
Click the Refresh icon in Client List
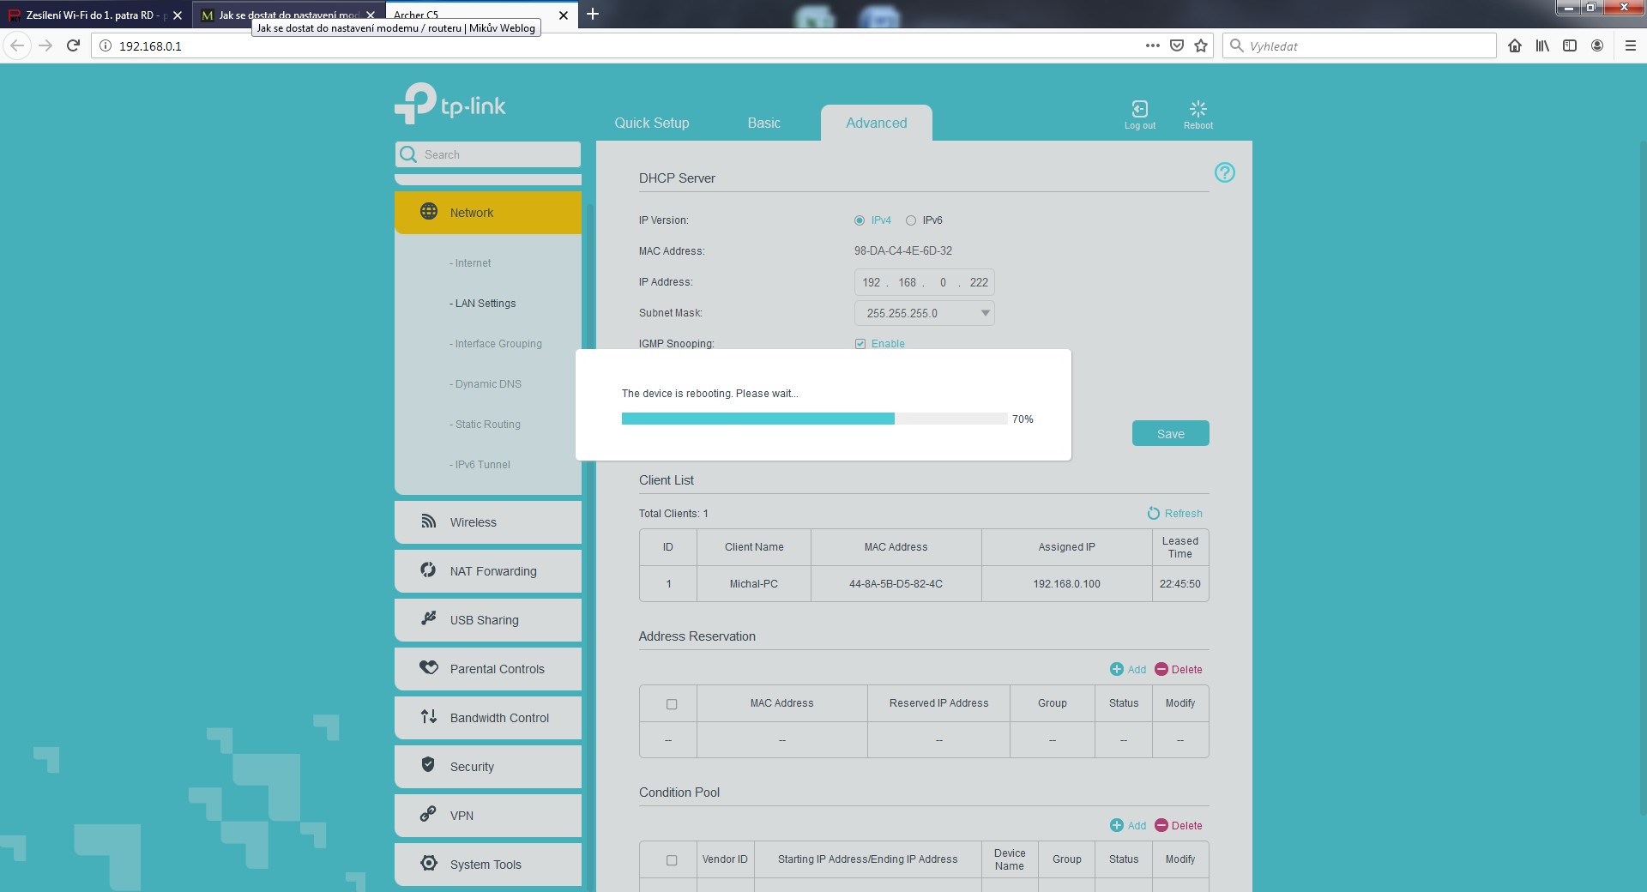(x=1154, y=513)
